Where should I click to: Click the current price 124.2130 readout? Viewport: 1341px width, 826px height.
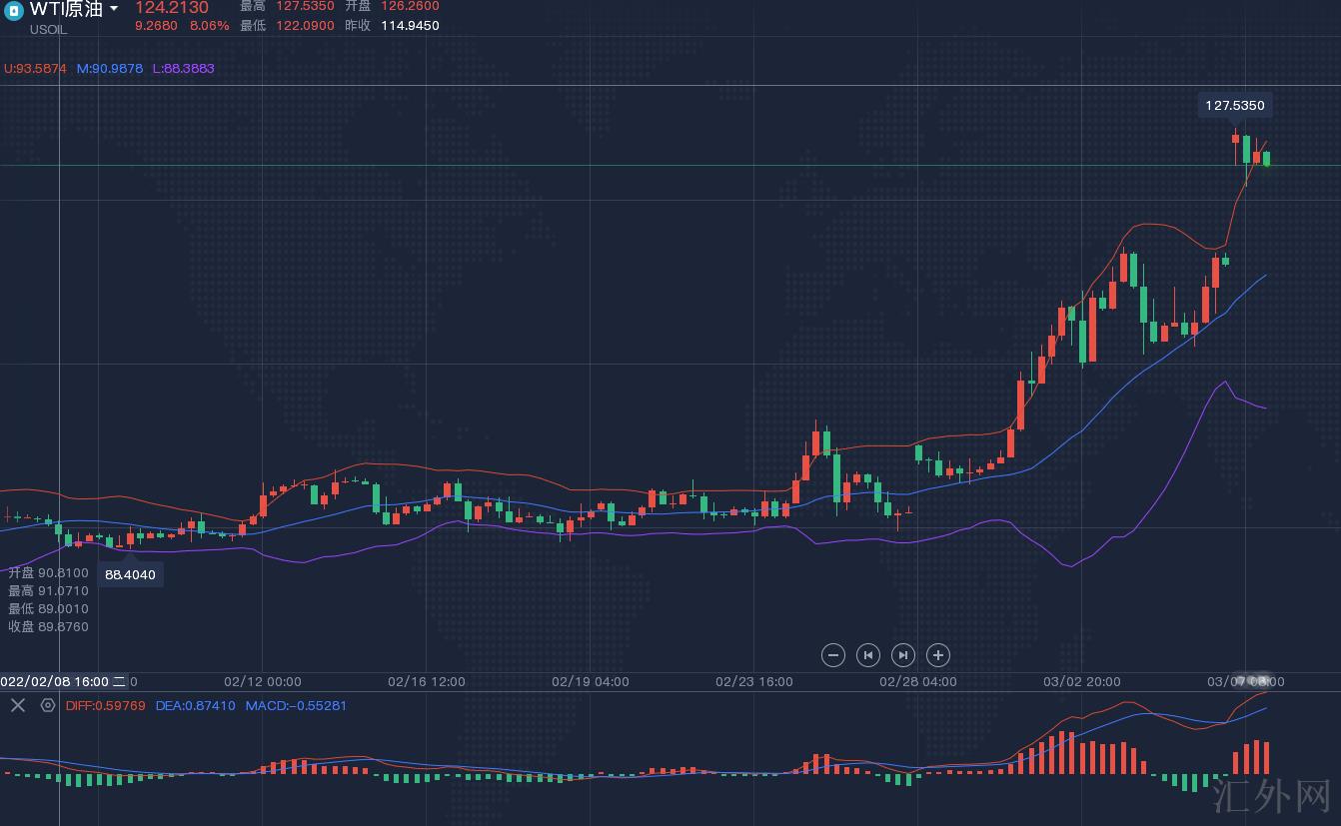pos(172,8)
